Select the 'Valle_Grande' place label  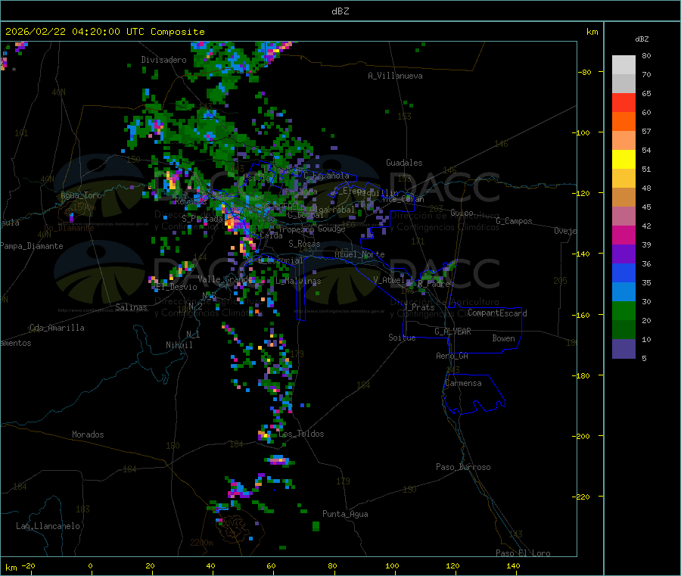[x=225, y=279]
